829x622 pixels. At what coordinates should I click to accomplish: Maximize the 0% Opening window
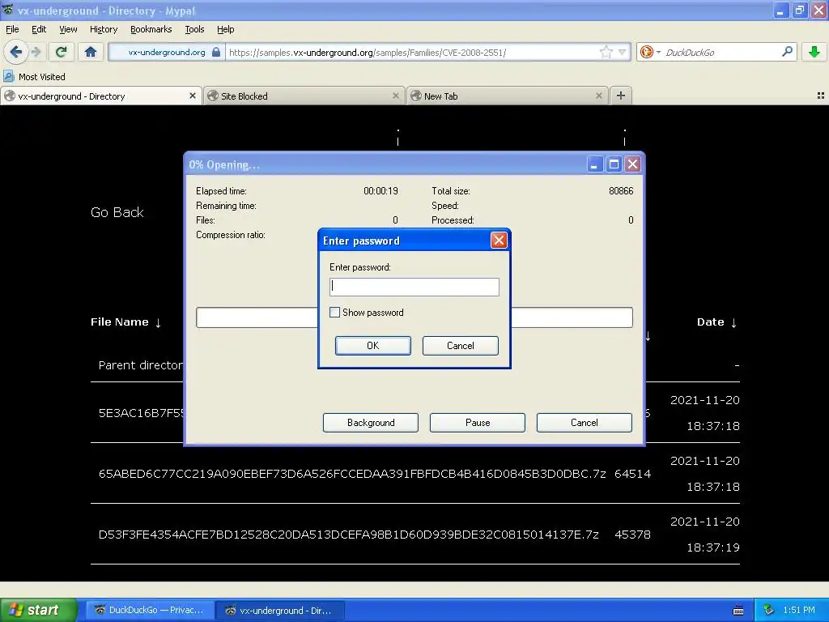coord(614,164)
